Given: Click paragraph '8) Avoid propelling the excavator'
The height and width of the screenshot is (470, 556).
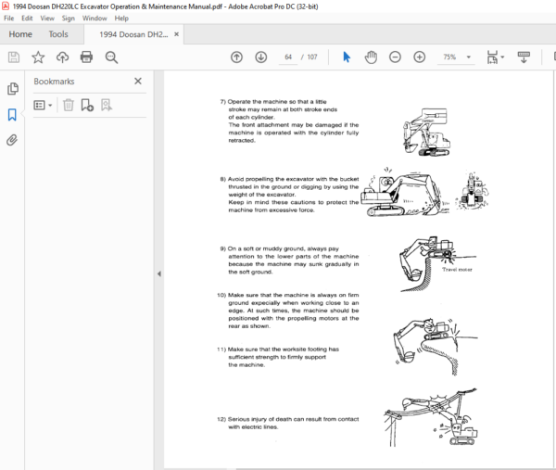Looking at the screenshot, I should coord(289,195).
